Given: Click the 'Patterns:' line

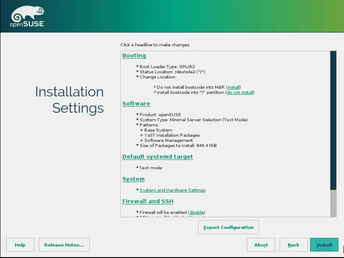Looking at the screenshot, I should point(149,125).
